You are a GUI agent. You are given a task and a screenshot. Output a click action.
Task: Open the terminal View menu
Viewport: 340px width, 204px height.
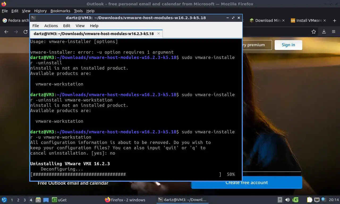(x=80, y=26)
